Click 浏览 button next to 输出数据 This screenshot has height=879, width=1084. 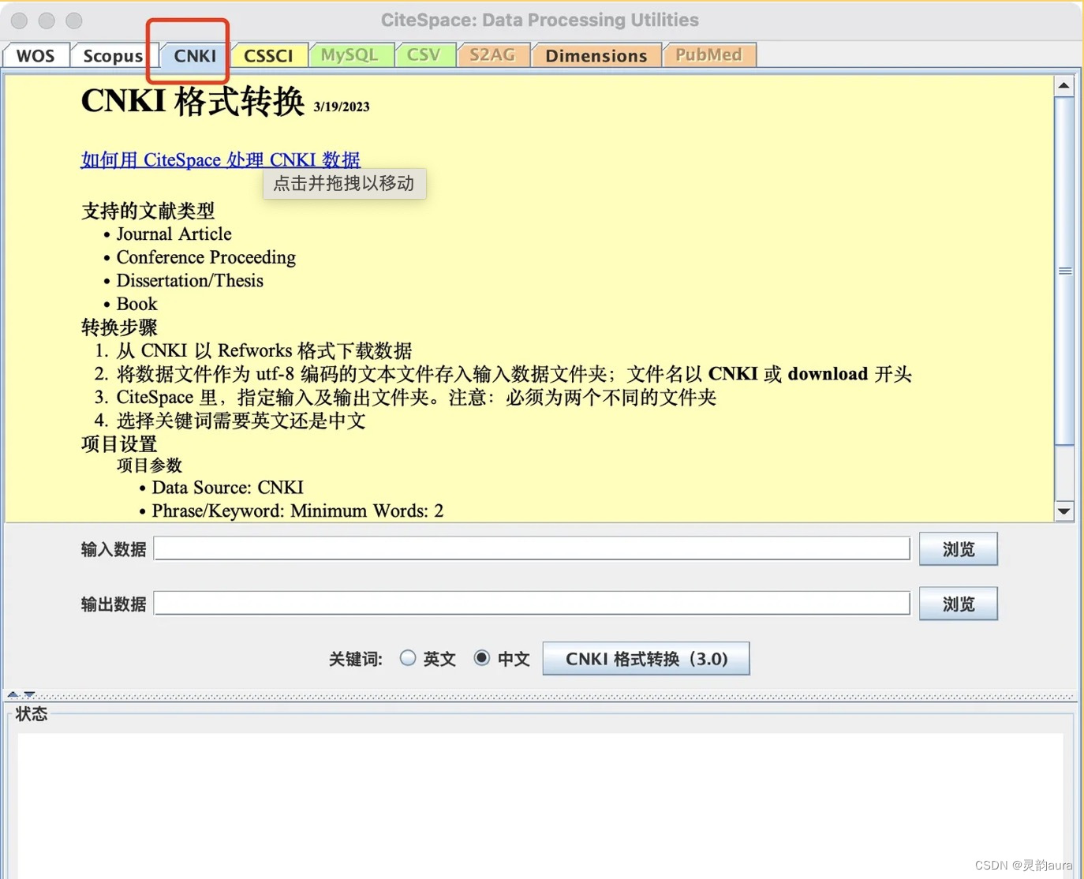point(958,604)
